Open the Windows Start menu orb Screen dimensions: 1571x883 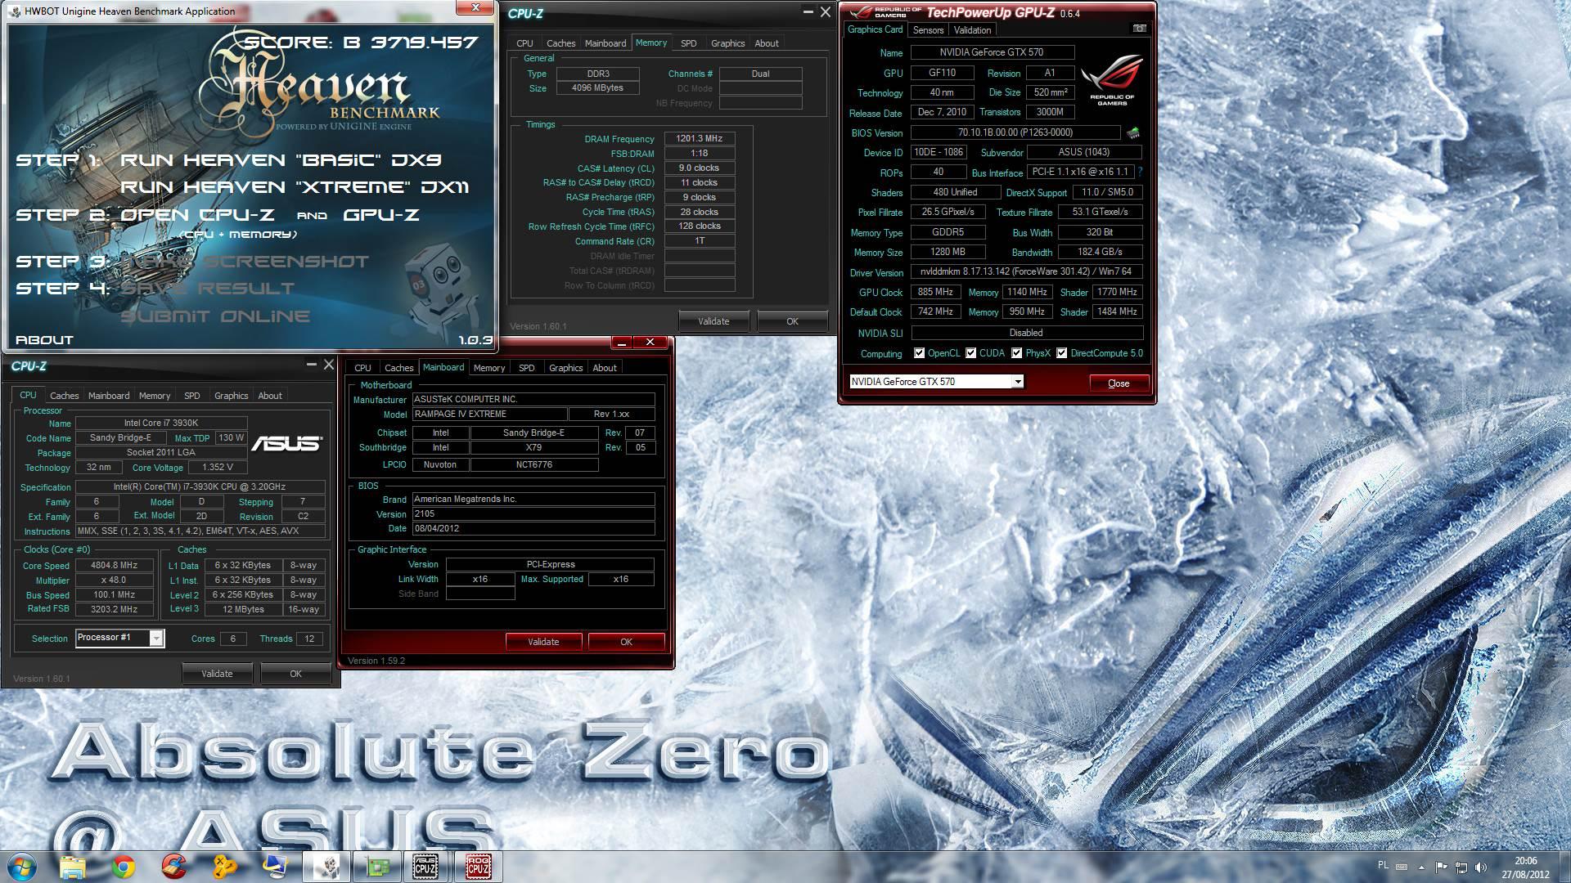[22, 866]
